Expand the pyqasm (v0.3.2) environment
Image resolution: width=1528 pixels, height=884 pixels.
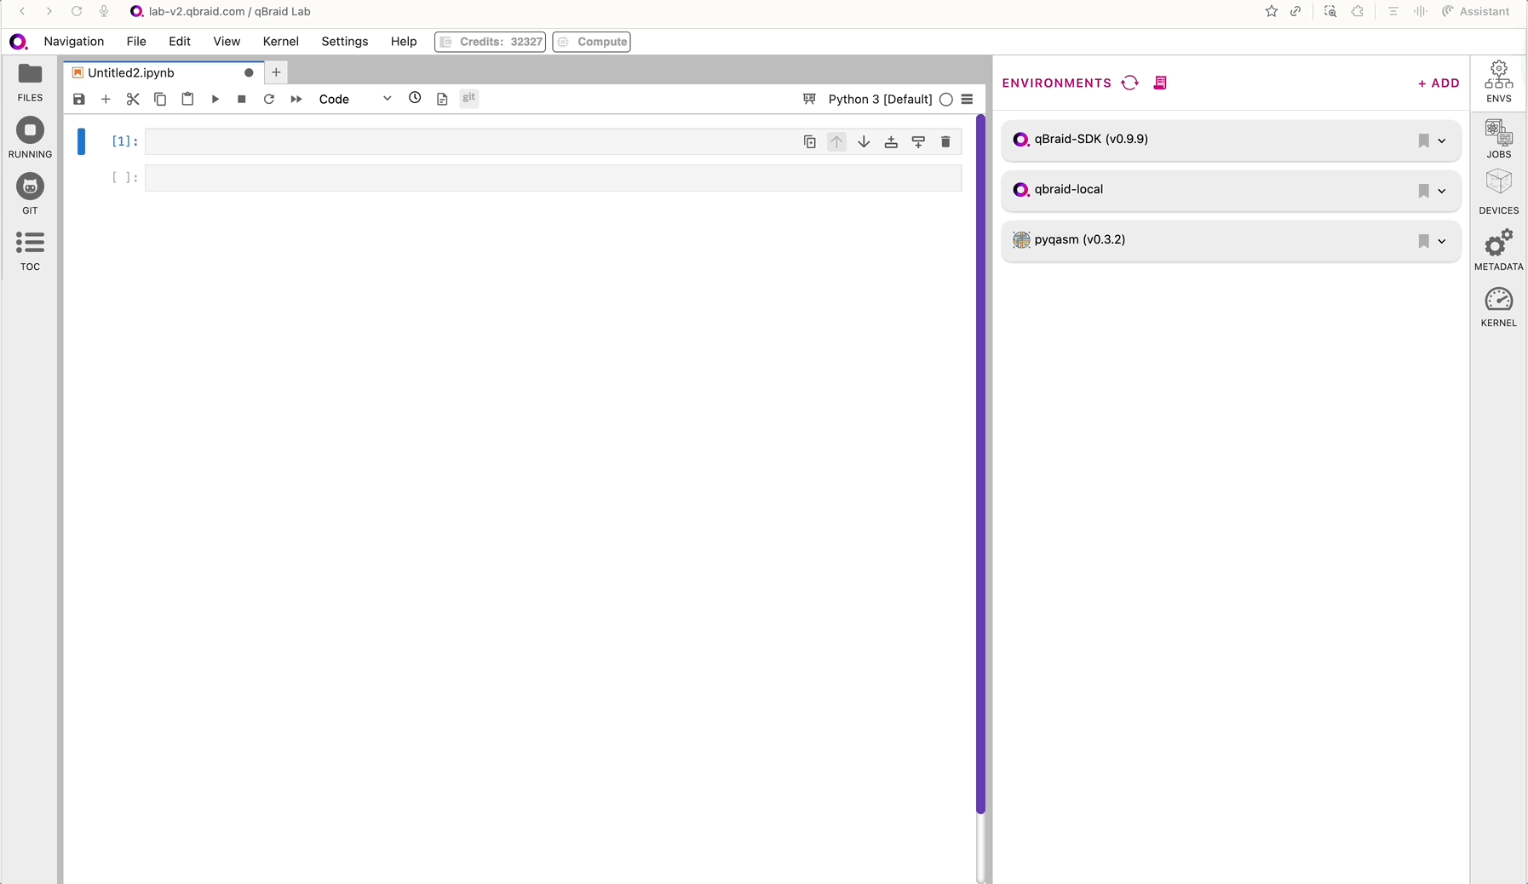(1442, 241)
